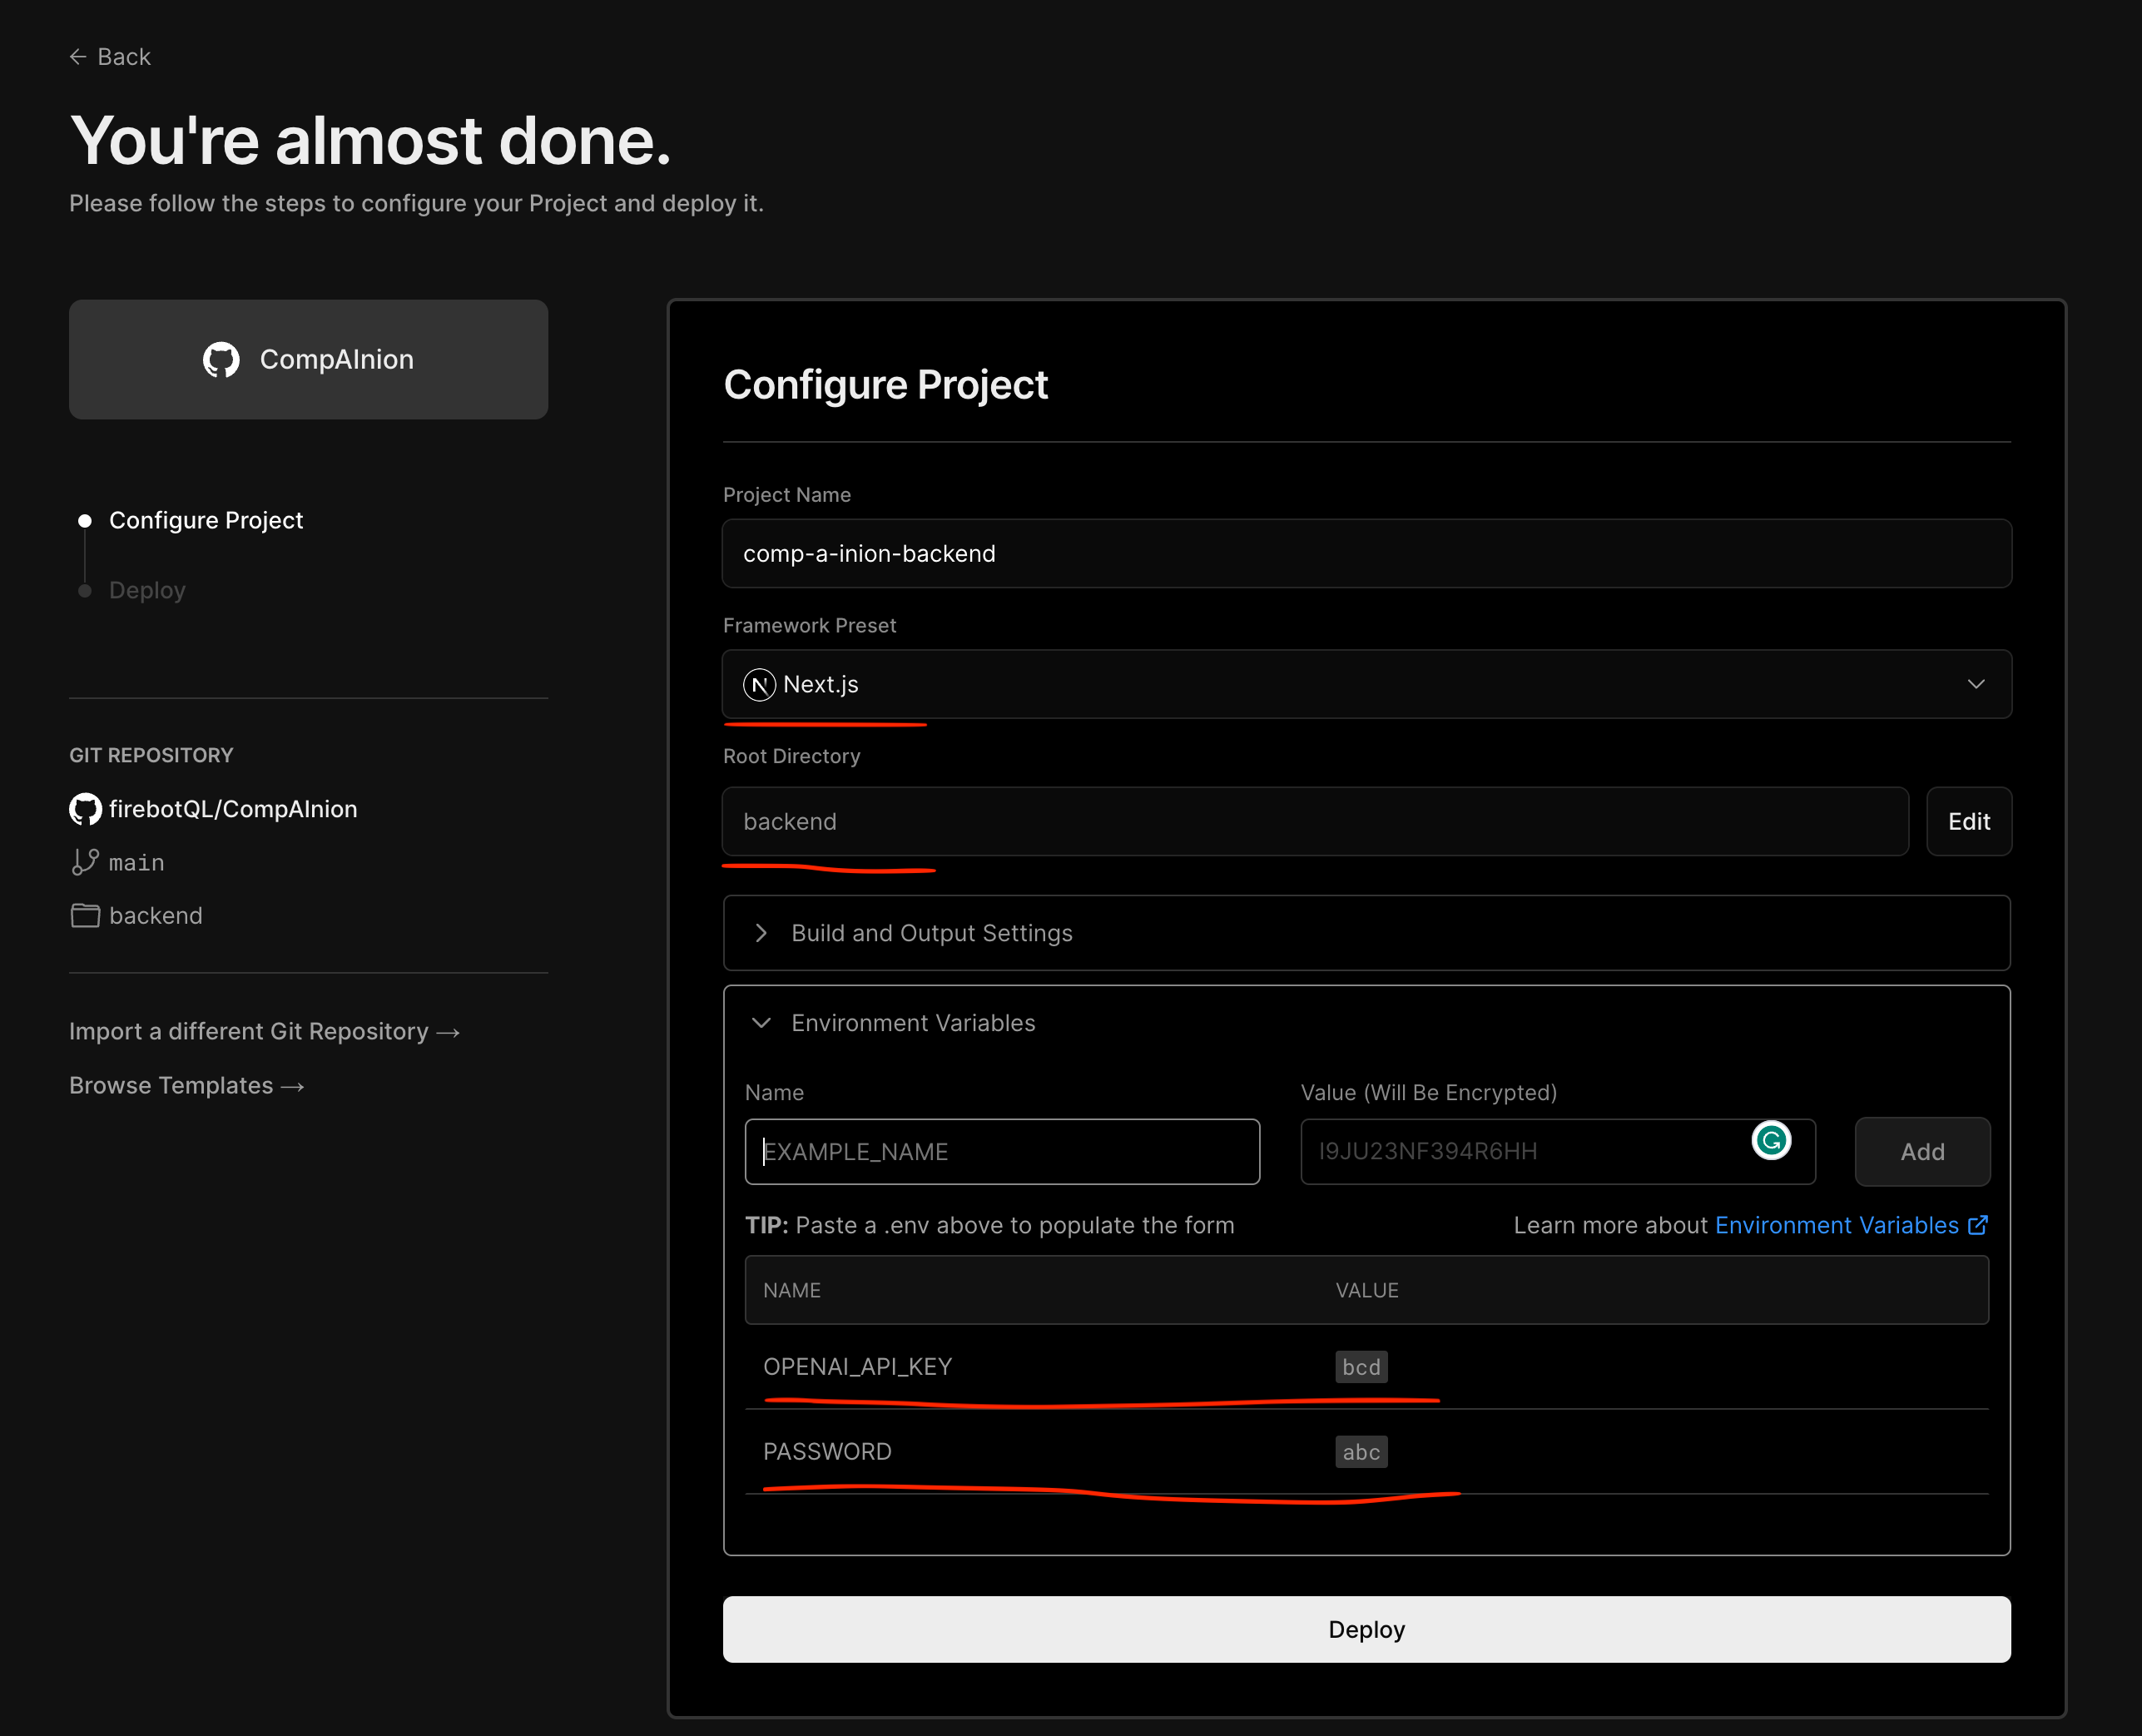This screenshot has height=1736, width=2142.
Task: Click the folder icon next to backend
Action: click(85, 916)
